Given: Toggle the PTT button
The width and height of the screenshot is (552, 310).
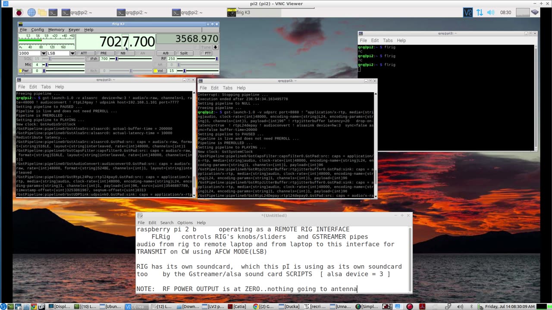Looking at the screenshot, I should 206,53.
